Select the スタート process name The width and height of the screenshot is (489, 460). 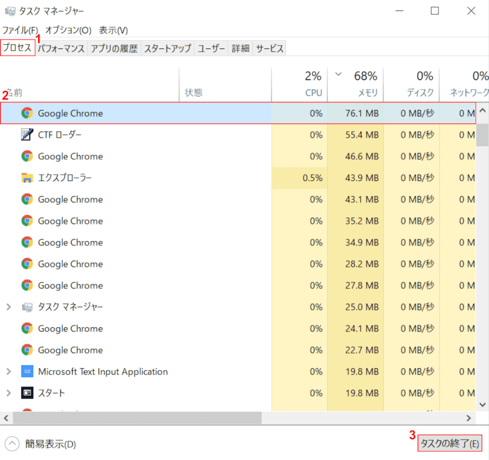(51, 393)
